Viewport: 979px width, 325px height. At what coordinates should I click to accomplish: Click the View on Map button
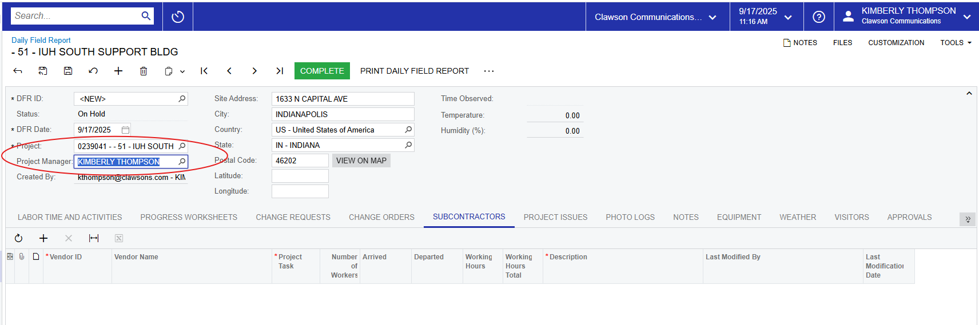click(x=361, y=161)
